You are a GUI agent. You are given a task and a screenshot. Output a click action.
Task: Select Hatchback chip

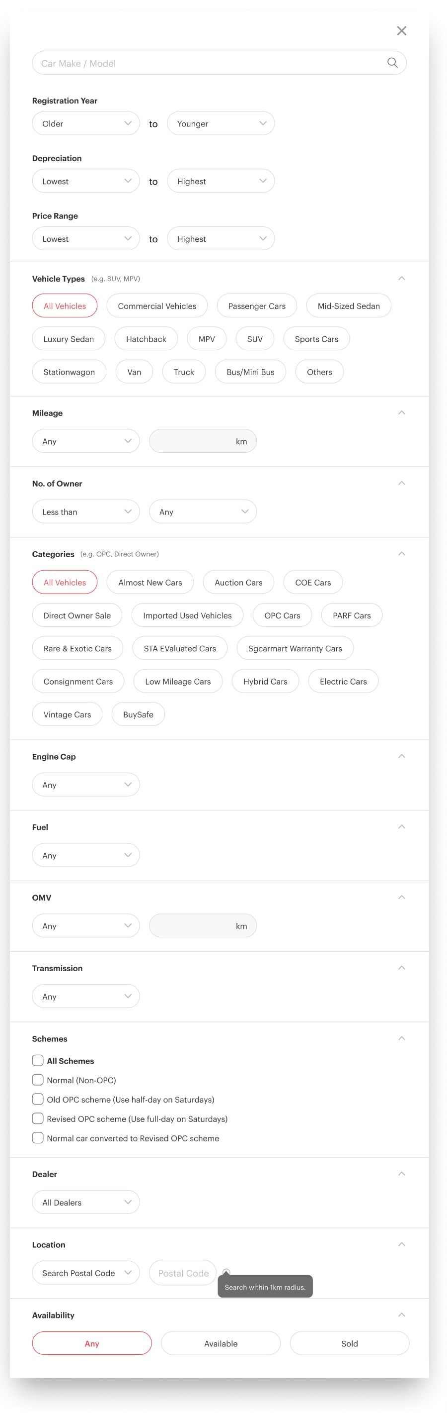tap(146, 338)
